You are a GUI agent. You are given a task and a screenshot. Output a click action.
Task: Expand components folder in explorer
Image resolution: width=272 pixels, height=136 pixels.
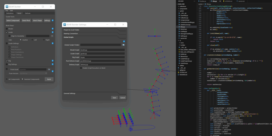click(183, 9)
